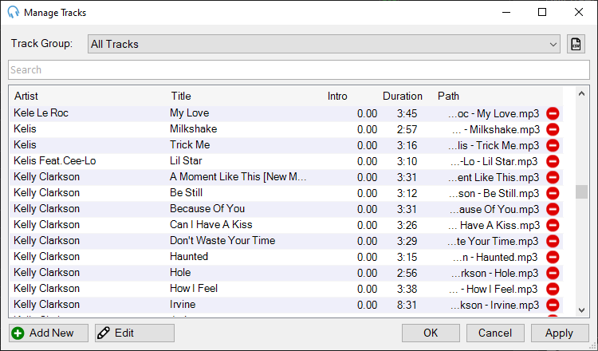Remove the Kele Le Roc My Love track
Viewport: 598px width, 351px height.
pyautogui.click(x=553, y=114)
